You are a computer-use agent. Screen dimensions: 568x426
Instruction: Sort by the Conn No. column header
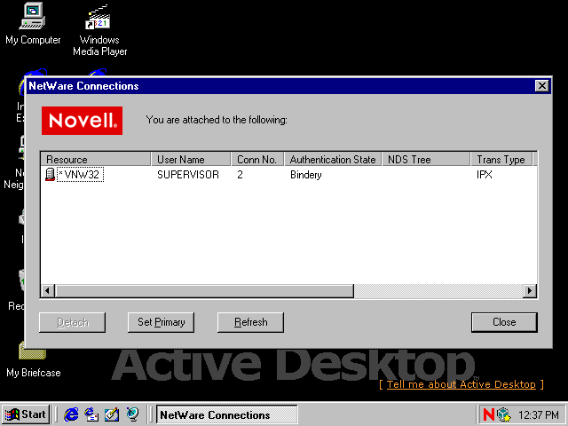tap(257, 160)
